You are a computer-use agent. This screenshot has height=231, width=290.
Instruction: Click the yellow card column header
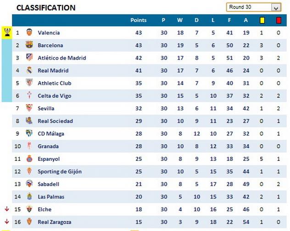click(x=262, y=20)
